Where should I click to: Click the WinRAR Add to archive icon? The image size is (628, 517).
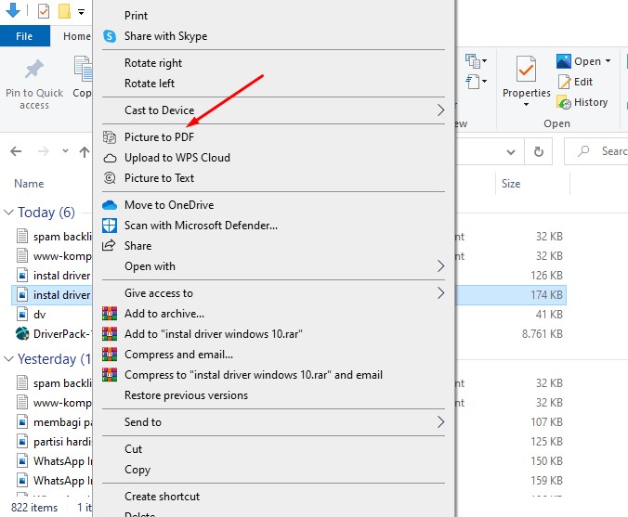(110, 314)
